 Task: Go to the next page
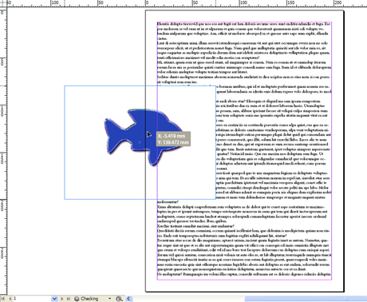(62, 299)
